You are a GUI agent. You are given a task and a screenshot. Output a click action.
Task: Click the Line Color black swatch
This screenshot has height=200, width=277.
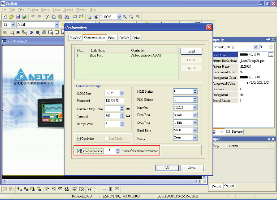[x=244, y=54]
